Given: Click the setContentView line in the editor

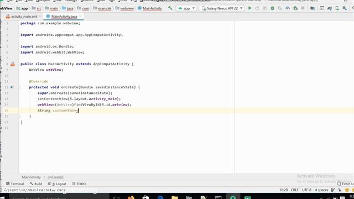Looking at the screenshot, I should point(79,99).
